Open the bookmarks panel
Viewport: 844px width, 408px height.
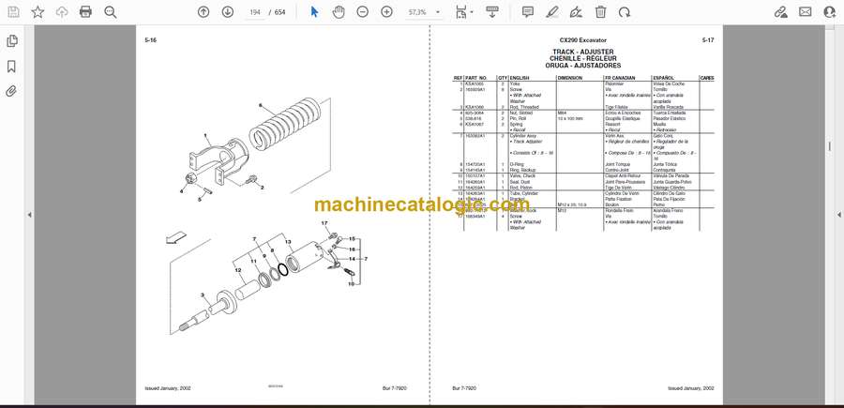pos(11,67)
